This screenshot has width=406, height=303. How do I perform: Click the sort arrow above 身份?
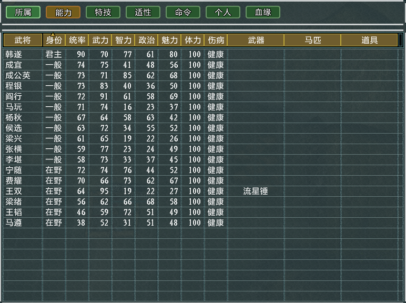[53, 34]
